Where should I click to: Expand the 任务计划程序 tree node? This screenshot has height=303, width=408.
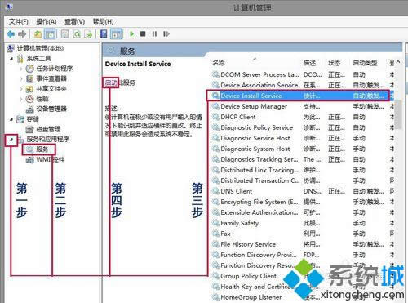pyautogui.click(x=21, y=69)
